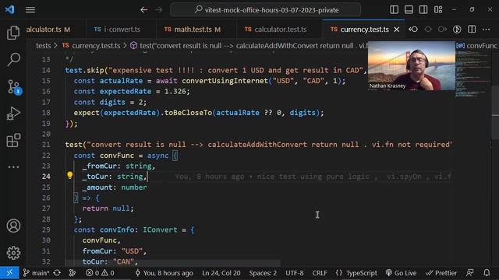499x280 pixels.
Task: Open the remote window indicator in status bar
Action: click(9, 273)
